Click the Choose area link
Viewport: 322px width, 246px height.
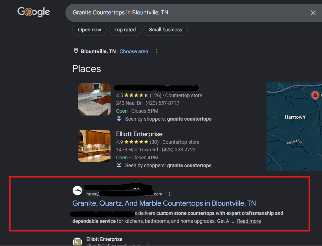pyautogui.click(x=134, y=51)
